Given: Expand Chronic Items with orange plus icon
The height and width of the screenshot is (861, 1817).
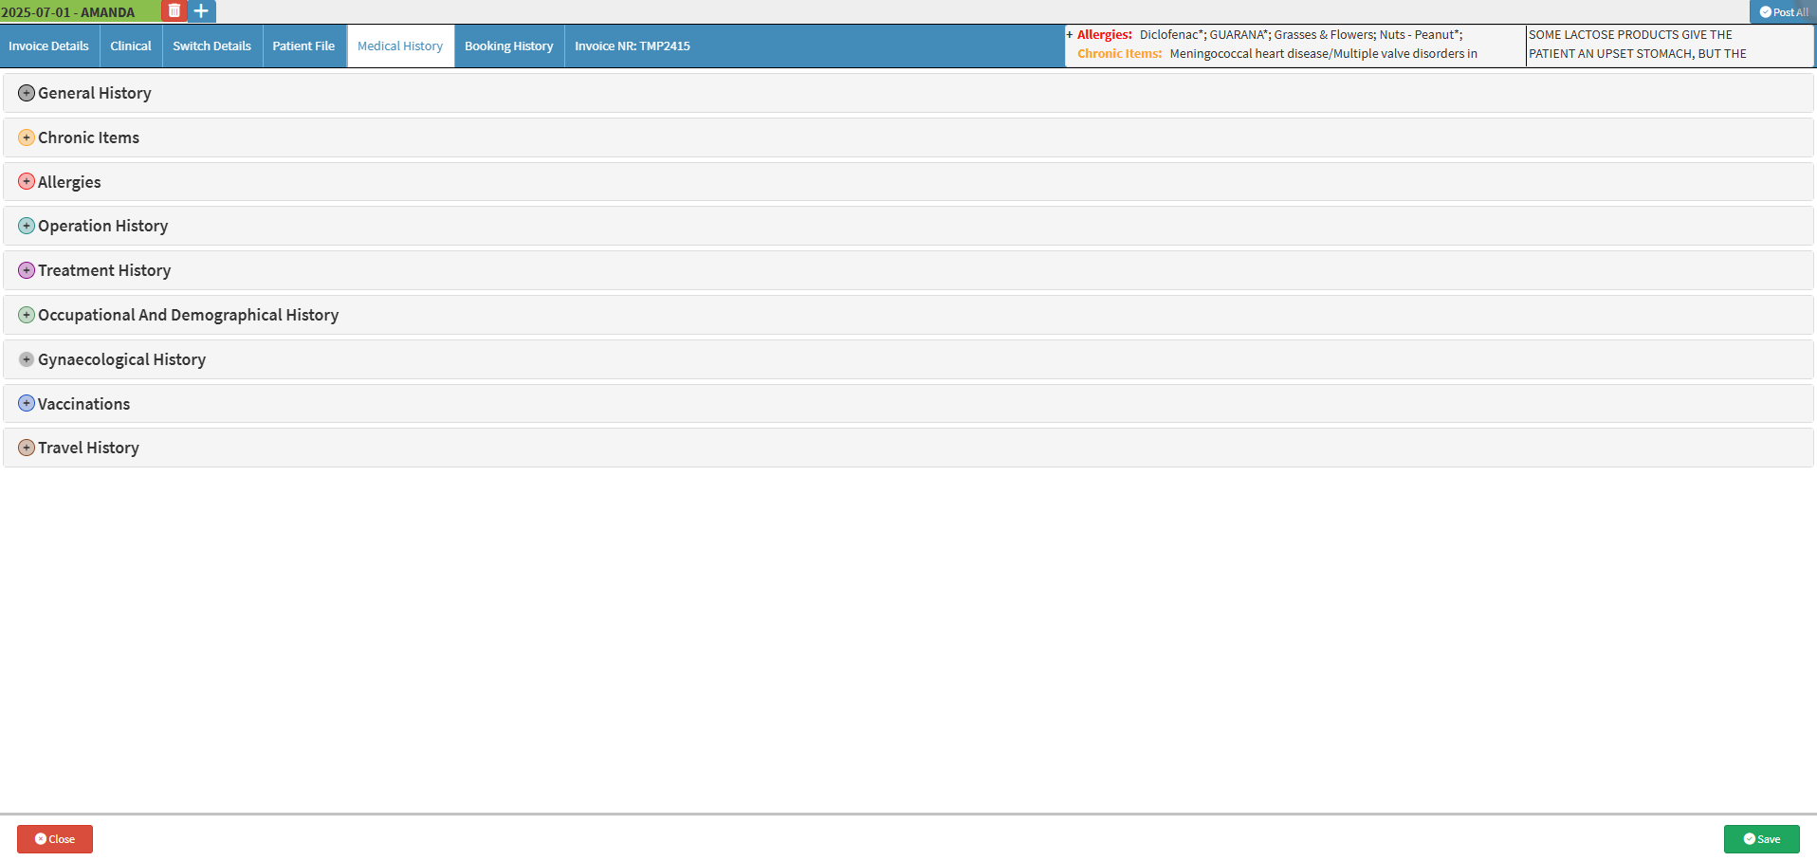Looking at the screenshot, I should click(x=27, y=137).
